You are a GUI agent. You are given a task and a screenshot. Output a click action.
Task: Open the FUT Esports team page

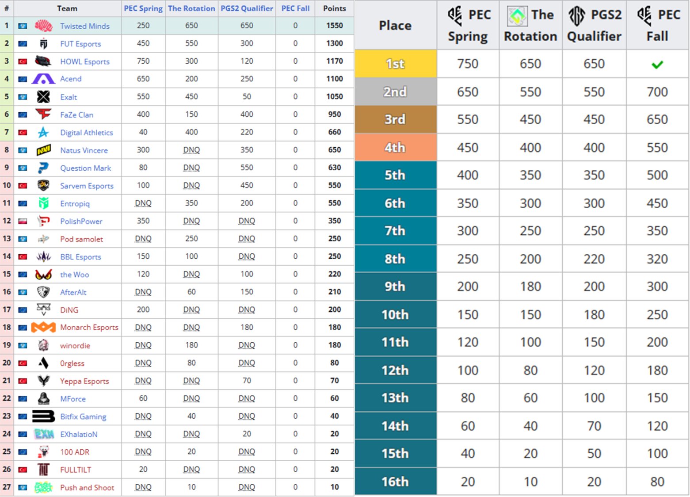click(80, 44)
